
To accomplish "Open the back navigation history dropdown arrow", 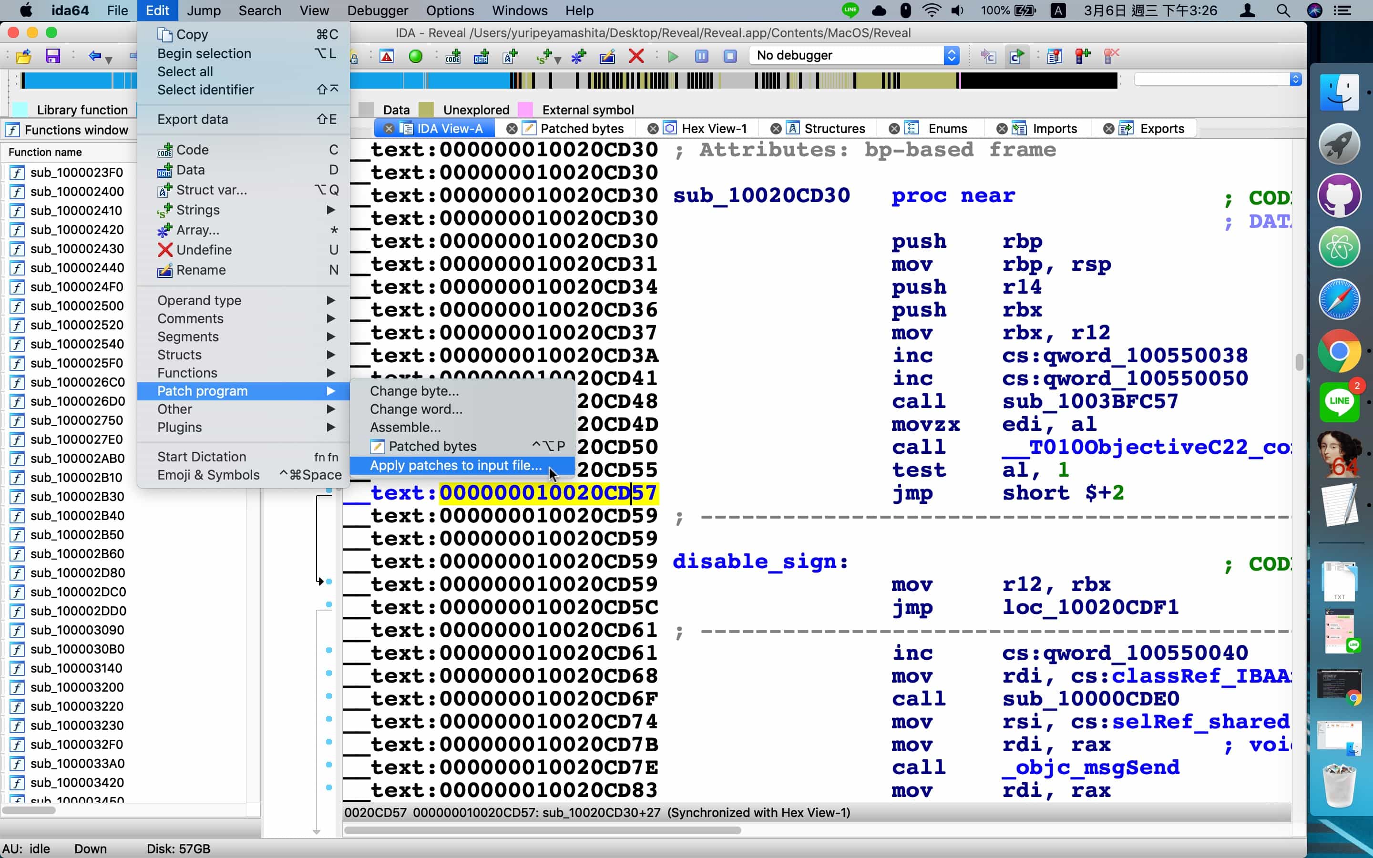I will [108, 59].
